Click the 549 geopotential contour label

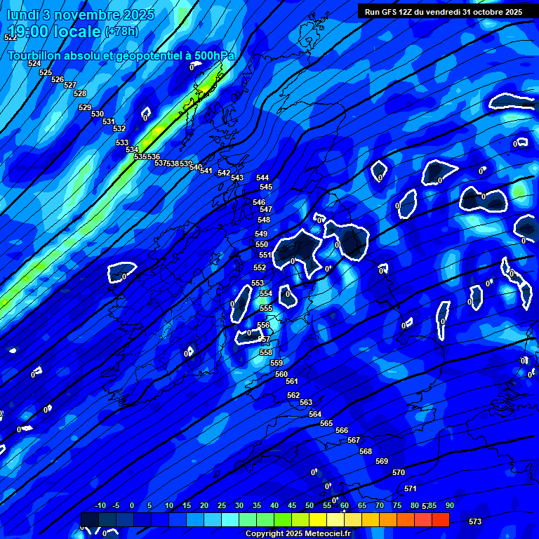[x=261, y=234]
